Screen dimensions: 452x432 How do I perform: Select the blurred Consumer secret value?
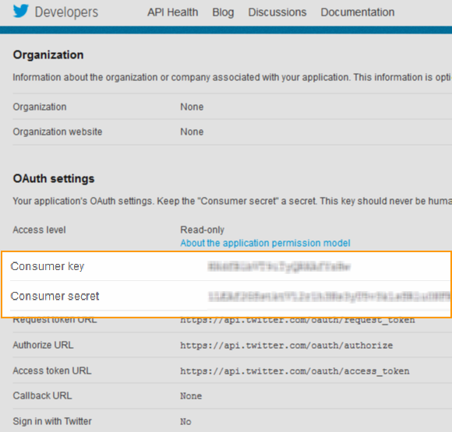330,297
